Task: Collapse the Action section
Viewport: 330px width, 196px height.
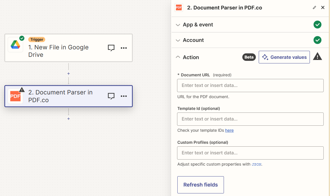Action: [x=187, y=57]
